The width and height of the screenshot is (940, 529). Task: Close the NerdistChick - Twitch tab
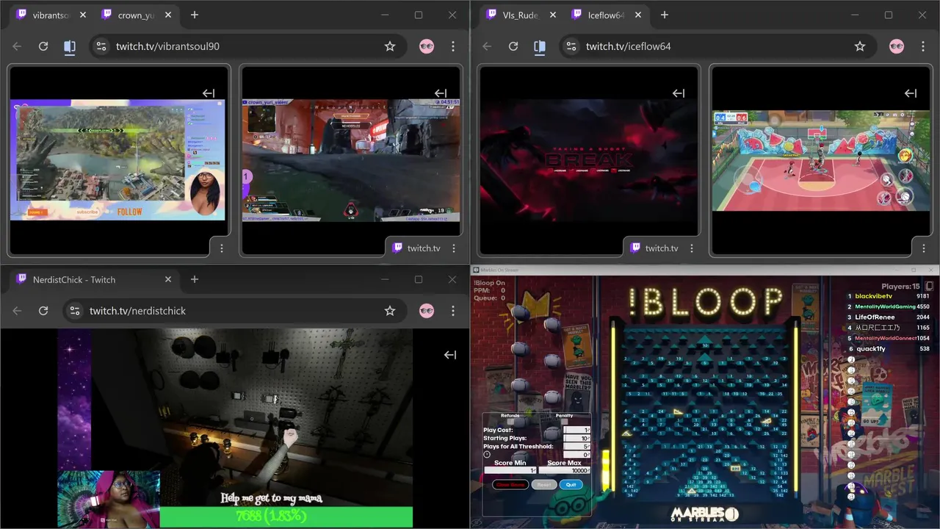[168, 279]
